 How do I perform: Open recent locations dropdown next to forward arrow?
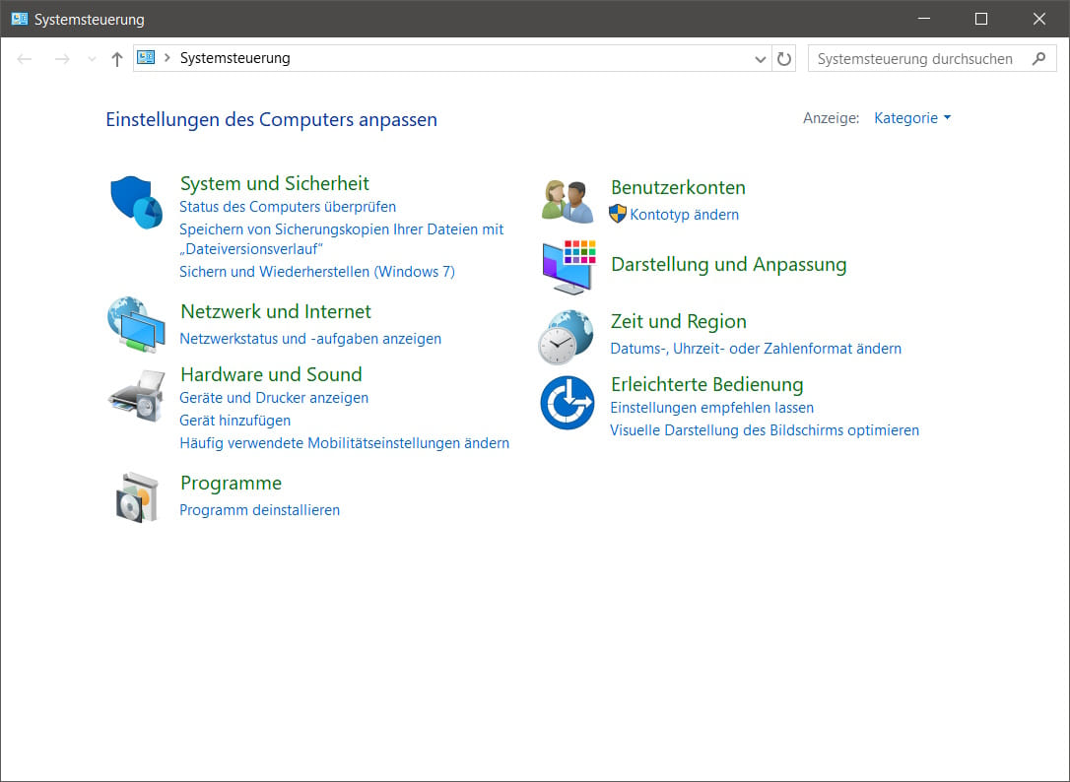(92, 59)
